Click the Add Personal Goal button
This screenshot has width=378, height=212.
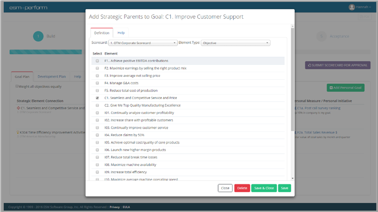point(345,88)
